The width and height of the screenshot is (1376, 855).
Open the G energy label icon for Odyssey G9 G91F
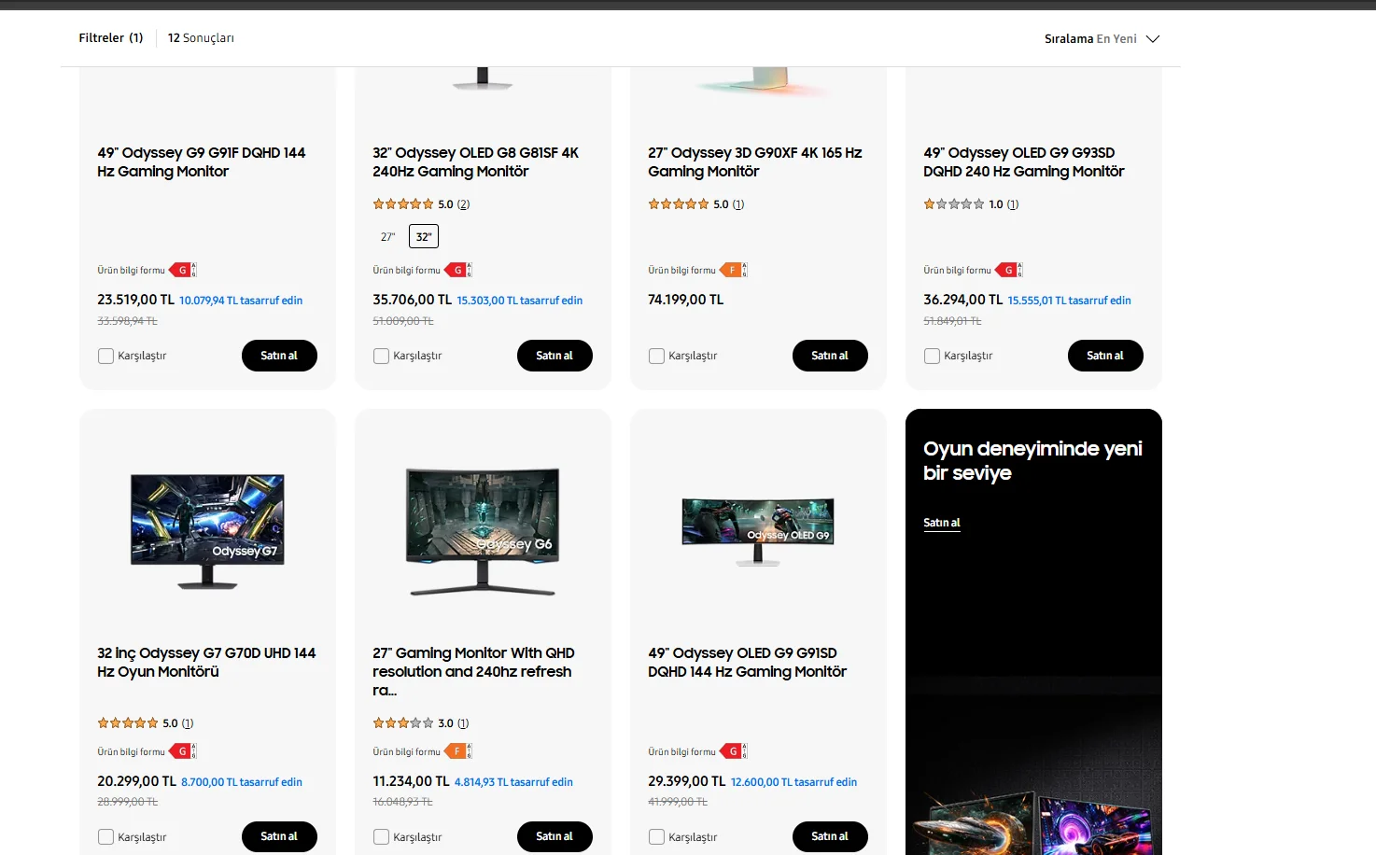point(183,271)
